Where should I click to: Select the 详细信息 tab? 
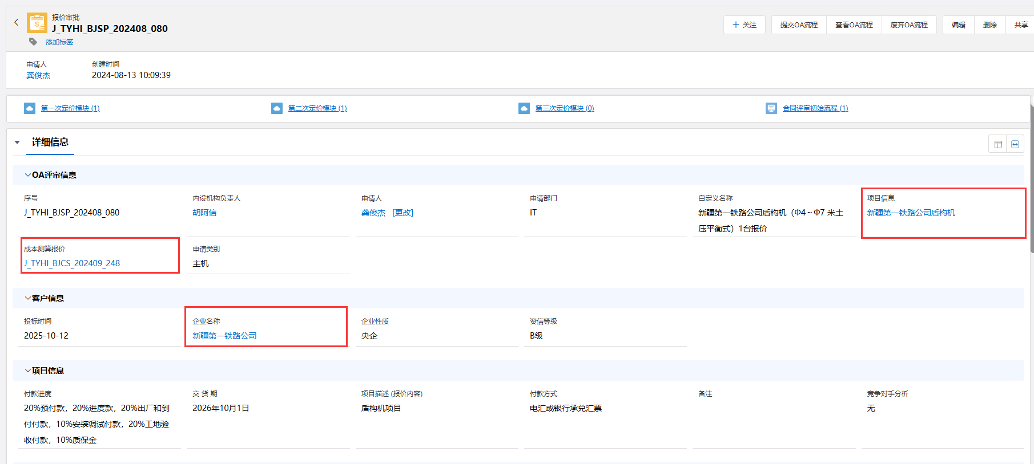click(50, 143)
